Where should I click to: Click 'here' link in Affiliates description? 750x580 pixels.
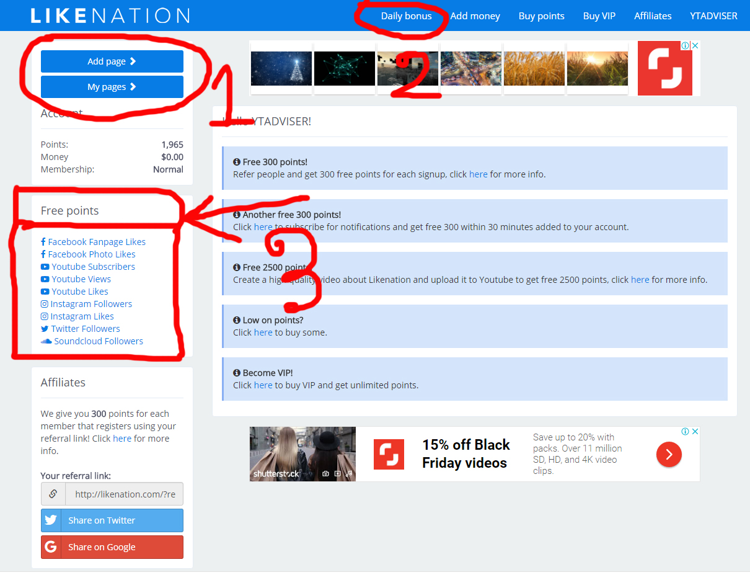pyautogui.click(x=122, y=439)
